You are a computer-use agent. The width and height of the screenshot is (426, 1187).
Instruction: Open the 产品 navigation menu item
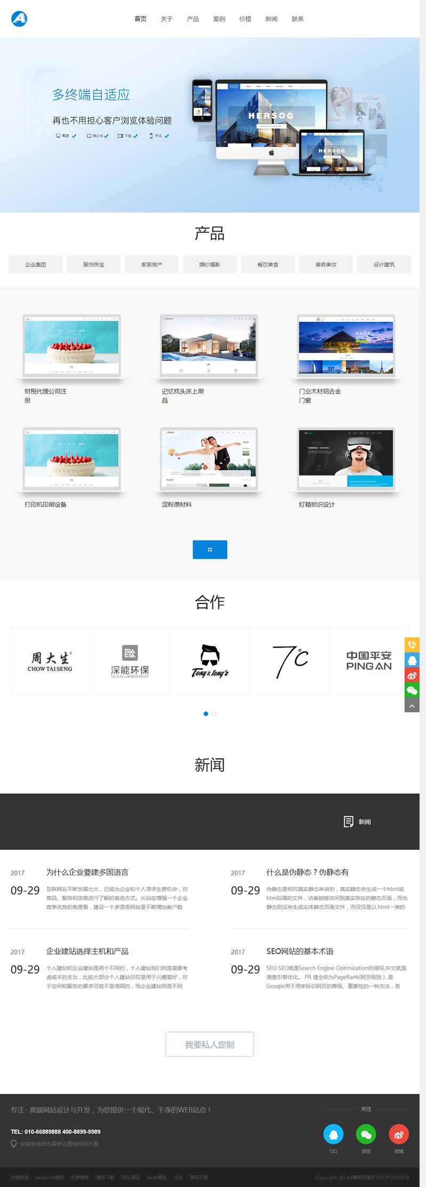193,19
